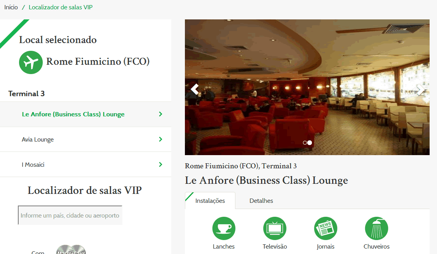
Task: Click the MasterCard logo
Action: point(71,250)
